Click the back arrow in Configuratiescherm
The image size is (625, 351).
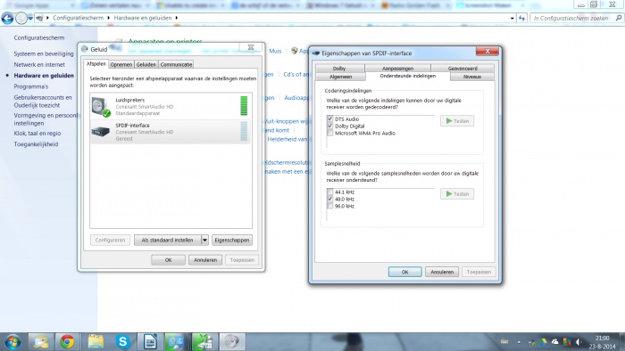pos(7,18)
